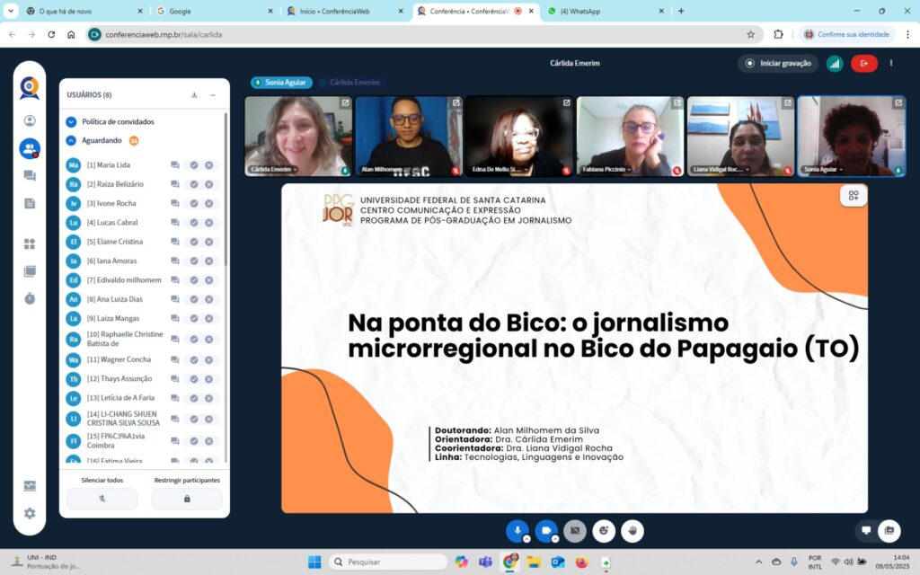Click the Silenciar todos mute button
Image resolution: width=920 pixels, height=575 pixels.
(102, 499)
